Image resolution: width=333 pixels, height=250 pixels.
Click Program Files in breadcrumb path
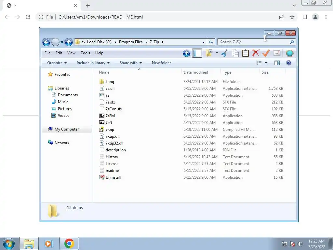131,42
